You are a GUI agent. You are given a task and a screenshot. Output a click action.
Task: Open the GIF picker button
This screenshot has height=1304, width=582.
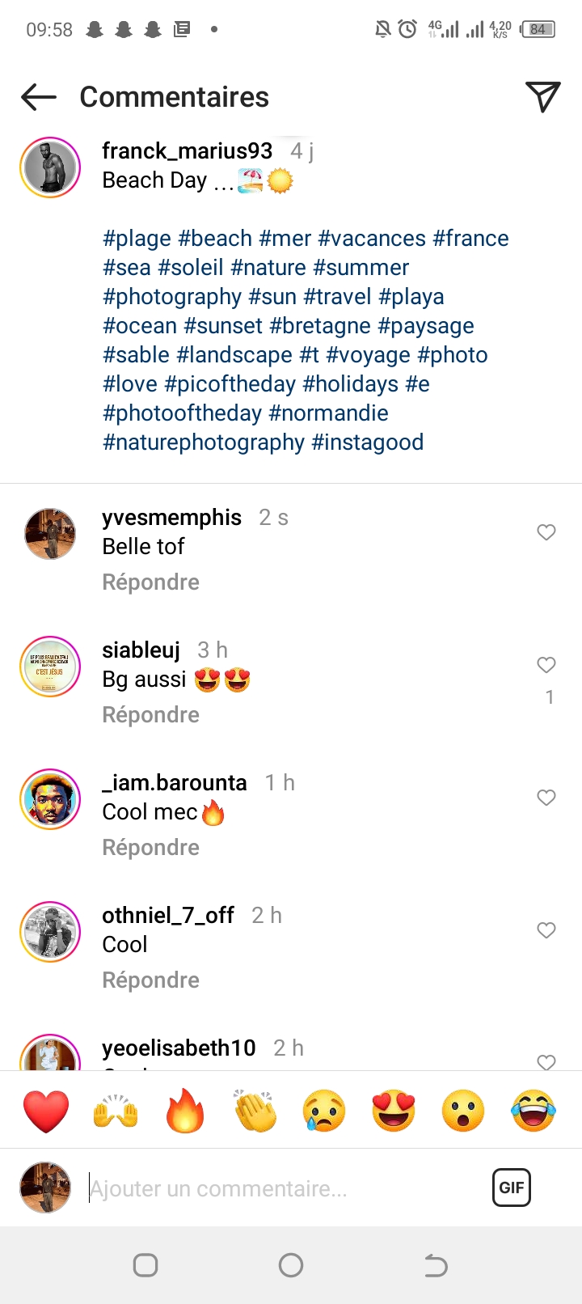(x=512, y=1188)
